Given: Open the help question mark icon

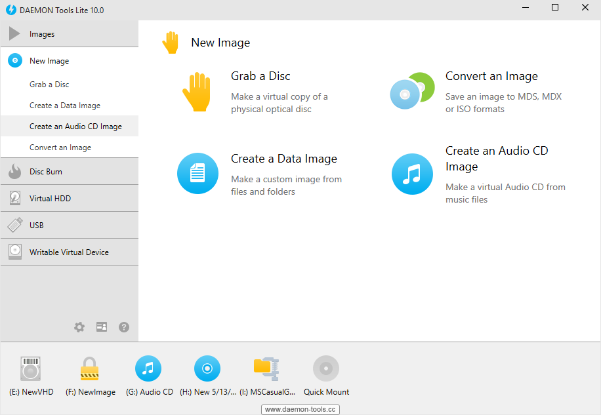Looking at the screenshot, I should (123, 326).
